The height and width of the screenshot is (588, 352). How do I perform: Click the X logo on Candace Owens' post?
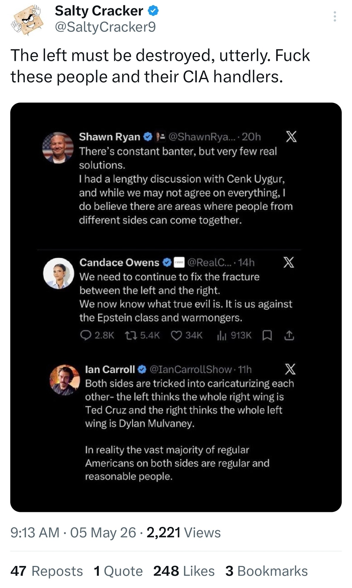click(x=289, y=262)
